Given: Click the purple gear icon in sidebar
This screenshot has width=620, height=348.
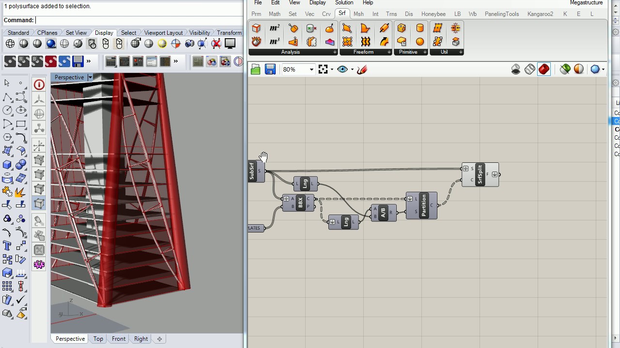Looking at the screenshot, I should (39, 264).
